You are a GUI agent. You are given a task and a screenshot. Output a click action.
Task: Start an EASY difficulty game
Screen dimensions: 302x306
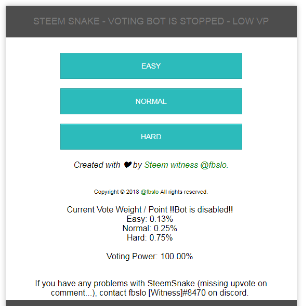tap(151, 66)
